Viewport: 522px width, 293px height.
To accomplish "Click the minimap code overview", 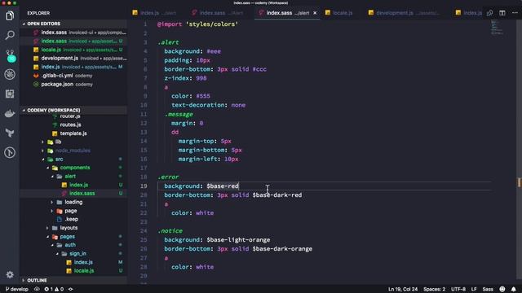I will (x=497, y=27).
